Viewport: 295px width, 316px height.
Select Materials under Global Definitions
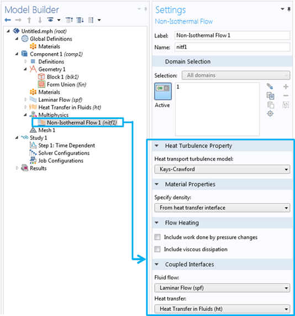pyautogui.click(x=49, y=46)
